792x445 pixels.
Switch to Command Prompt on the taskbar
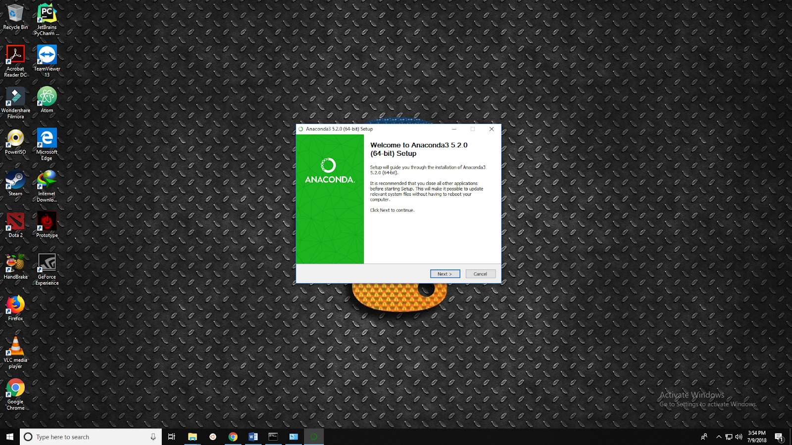[273, 437]
